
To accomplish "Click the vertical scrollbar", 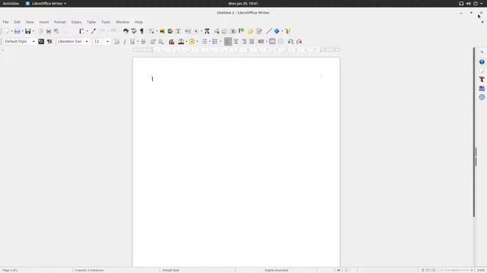I will 474,133.
